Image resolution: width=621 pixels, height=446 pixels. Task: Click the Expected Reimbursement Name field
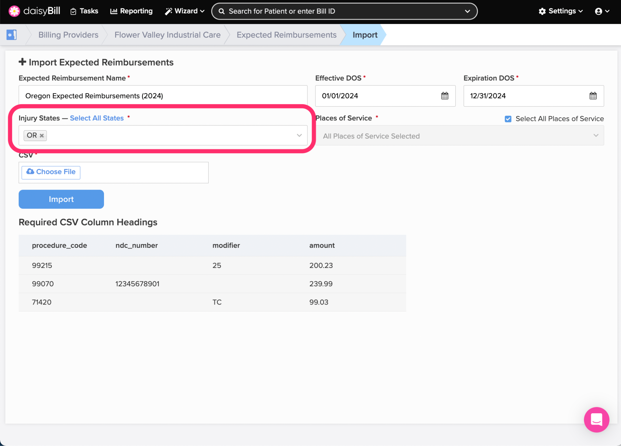click(163, 96)
